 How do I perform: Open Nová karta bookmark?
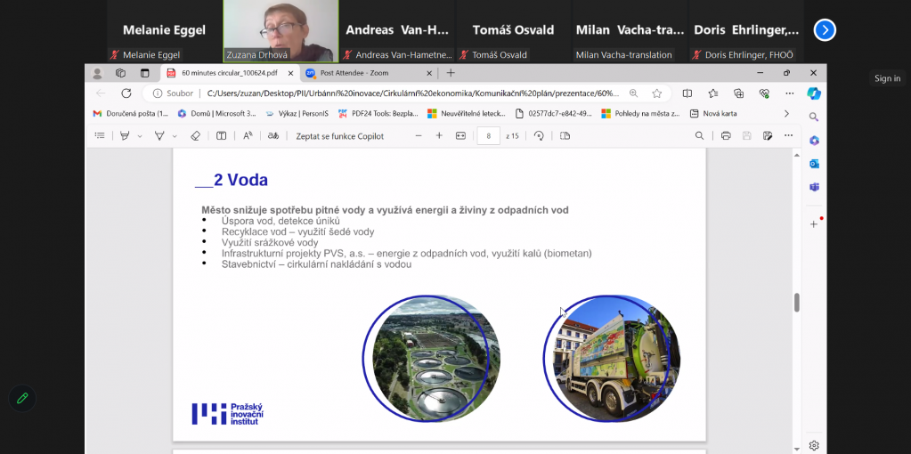[x=713, y=114]
